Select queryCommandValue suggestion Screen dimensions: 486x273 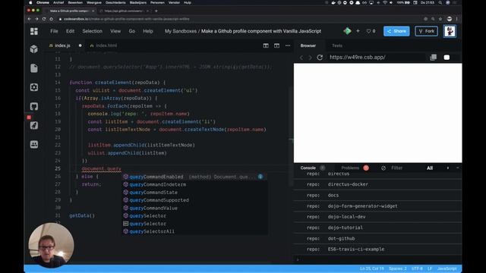point(194,208)
